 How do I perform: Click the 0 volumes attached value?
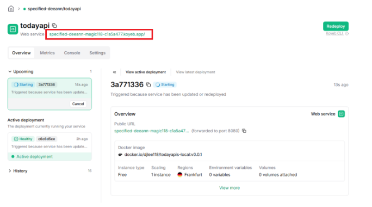click(278, 175)
